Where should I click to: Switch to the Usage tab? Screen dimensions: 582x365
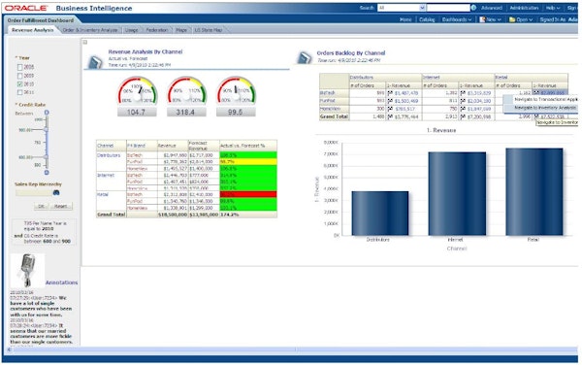tap(131, 30)
